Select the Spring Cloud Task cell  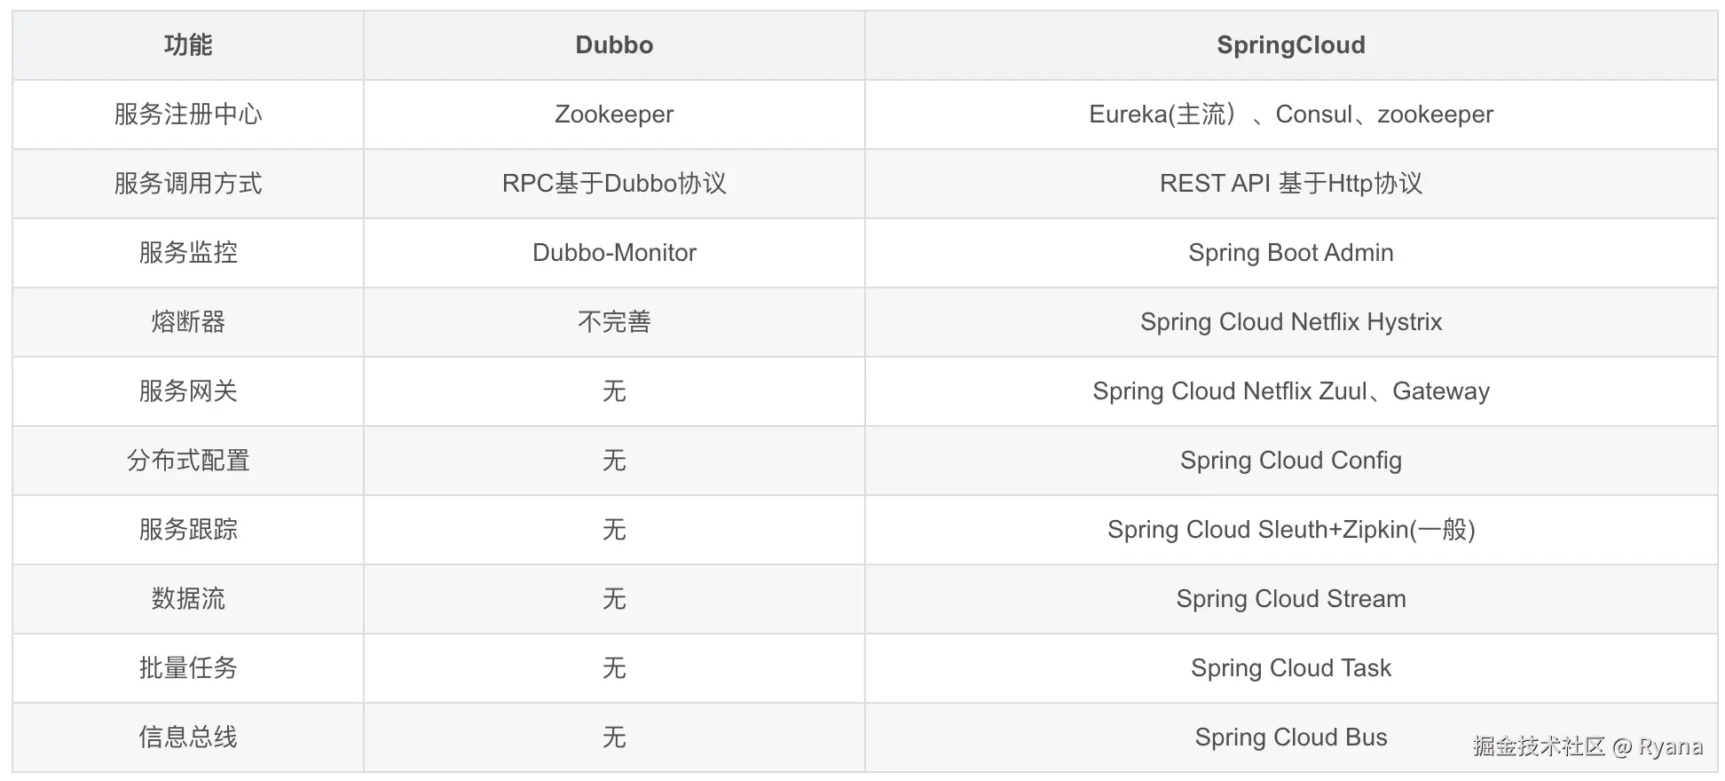pyautogui.click(x=1290, y=668)
